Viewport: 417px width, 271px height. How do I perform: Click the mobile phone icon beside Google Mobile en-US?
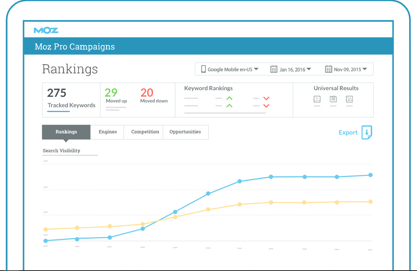point(203,69)
